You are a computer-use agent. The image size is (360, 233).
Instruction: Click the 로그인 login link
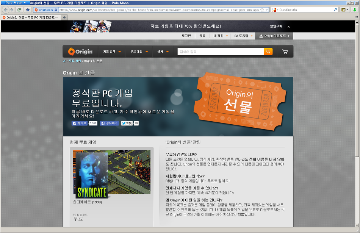[186, 36]
